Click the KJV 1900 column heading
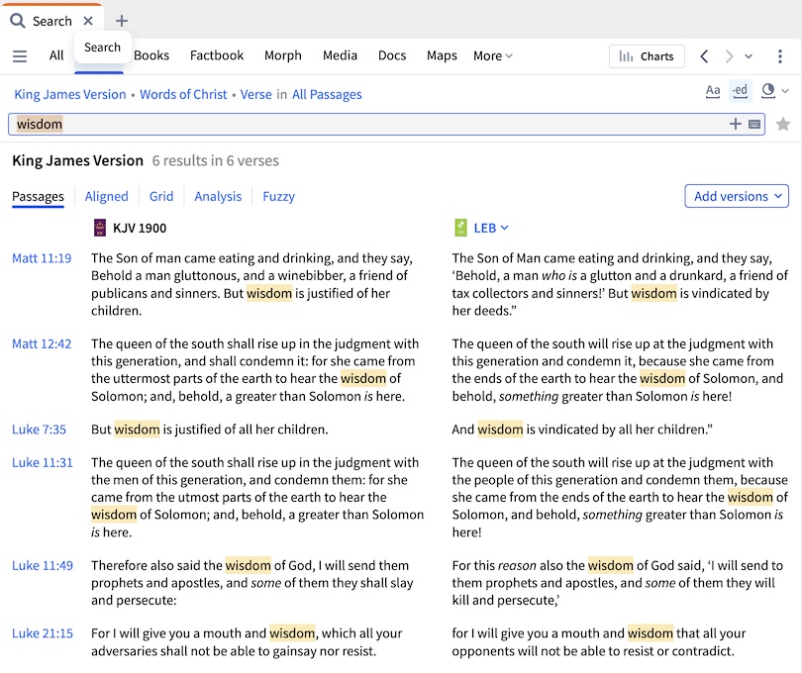802x673 pixels. tap(140, 228)
